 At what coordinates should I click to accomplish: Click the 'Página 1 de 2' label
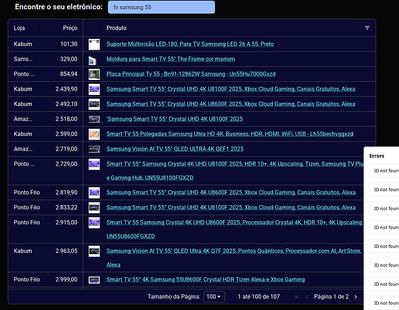[x=331, y=297]
